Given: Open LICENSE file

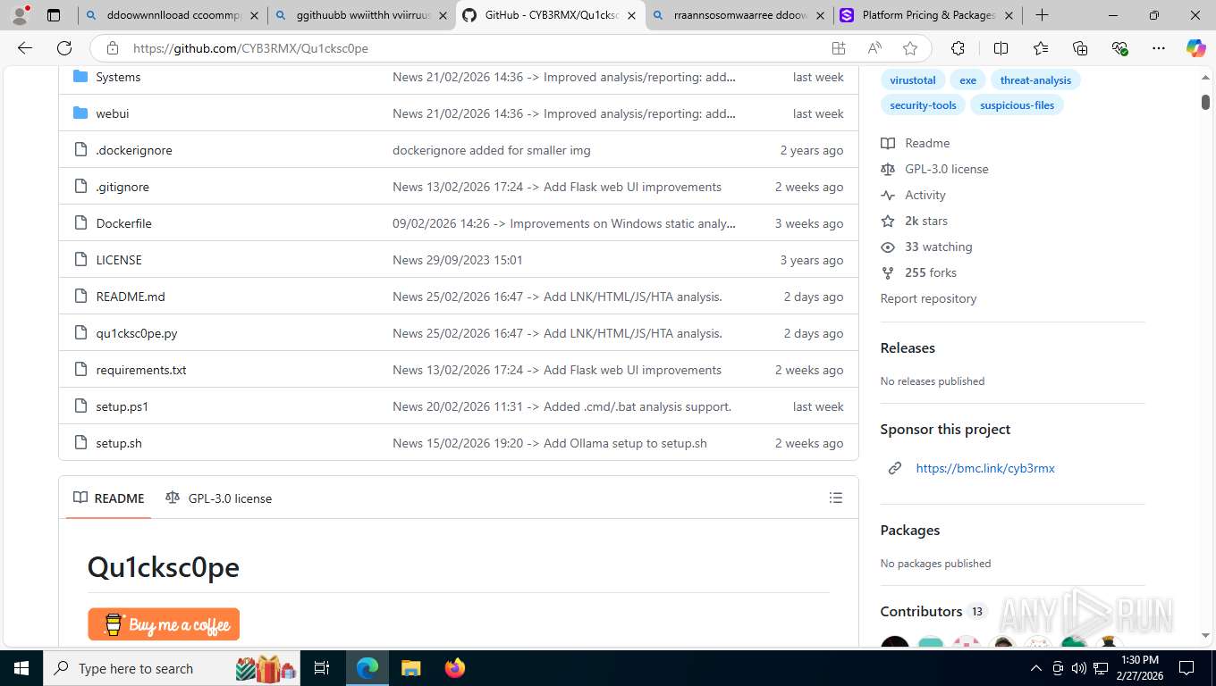Looking at the screenshot, I should [119, 260].
